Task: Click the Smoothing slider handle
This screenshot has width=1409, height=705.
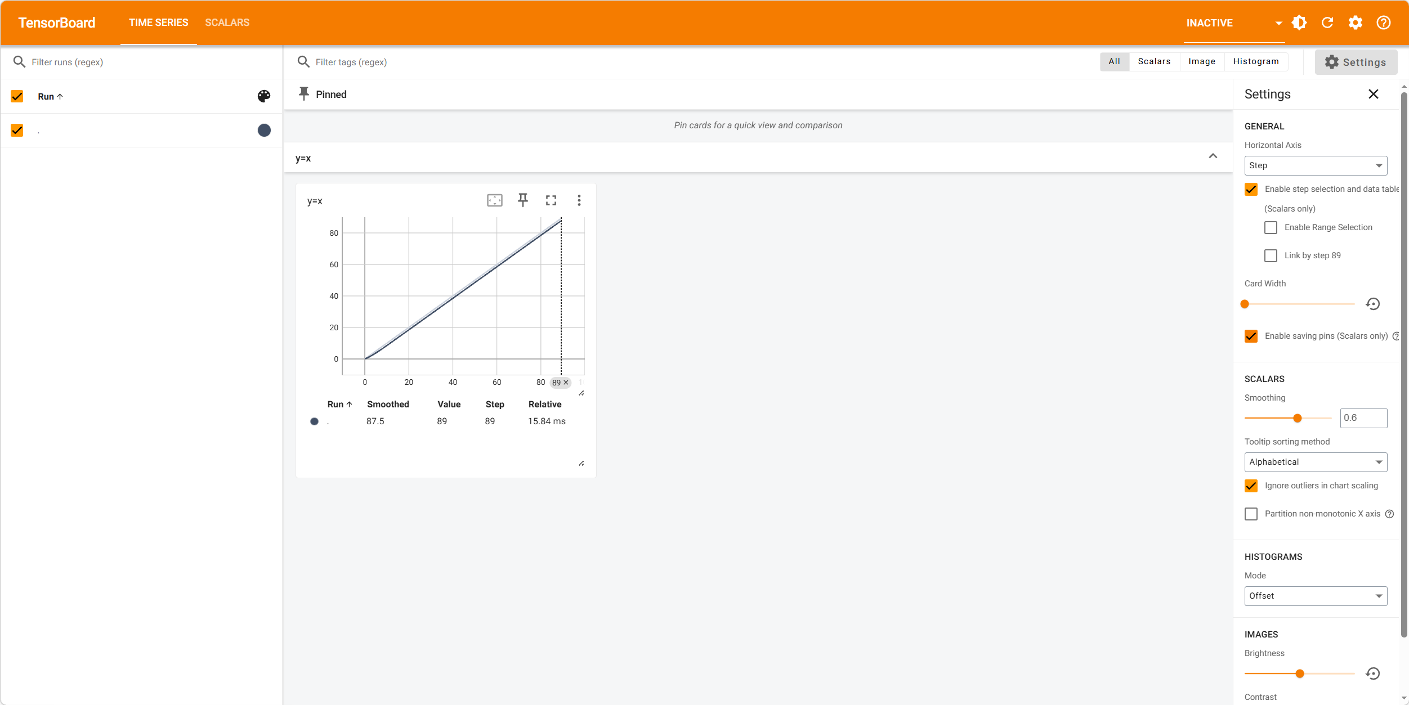Action: tap(1297, 418)
